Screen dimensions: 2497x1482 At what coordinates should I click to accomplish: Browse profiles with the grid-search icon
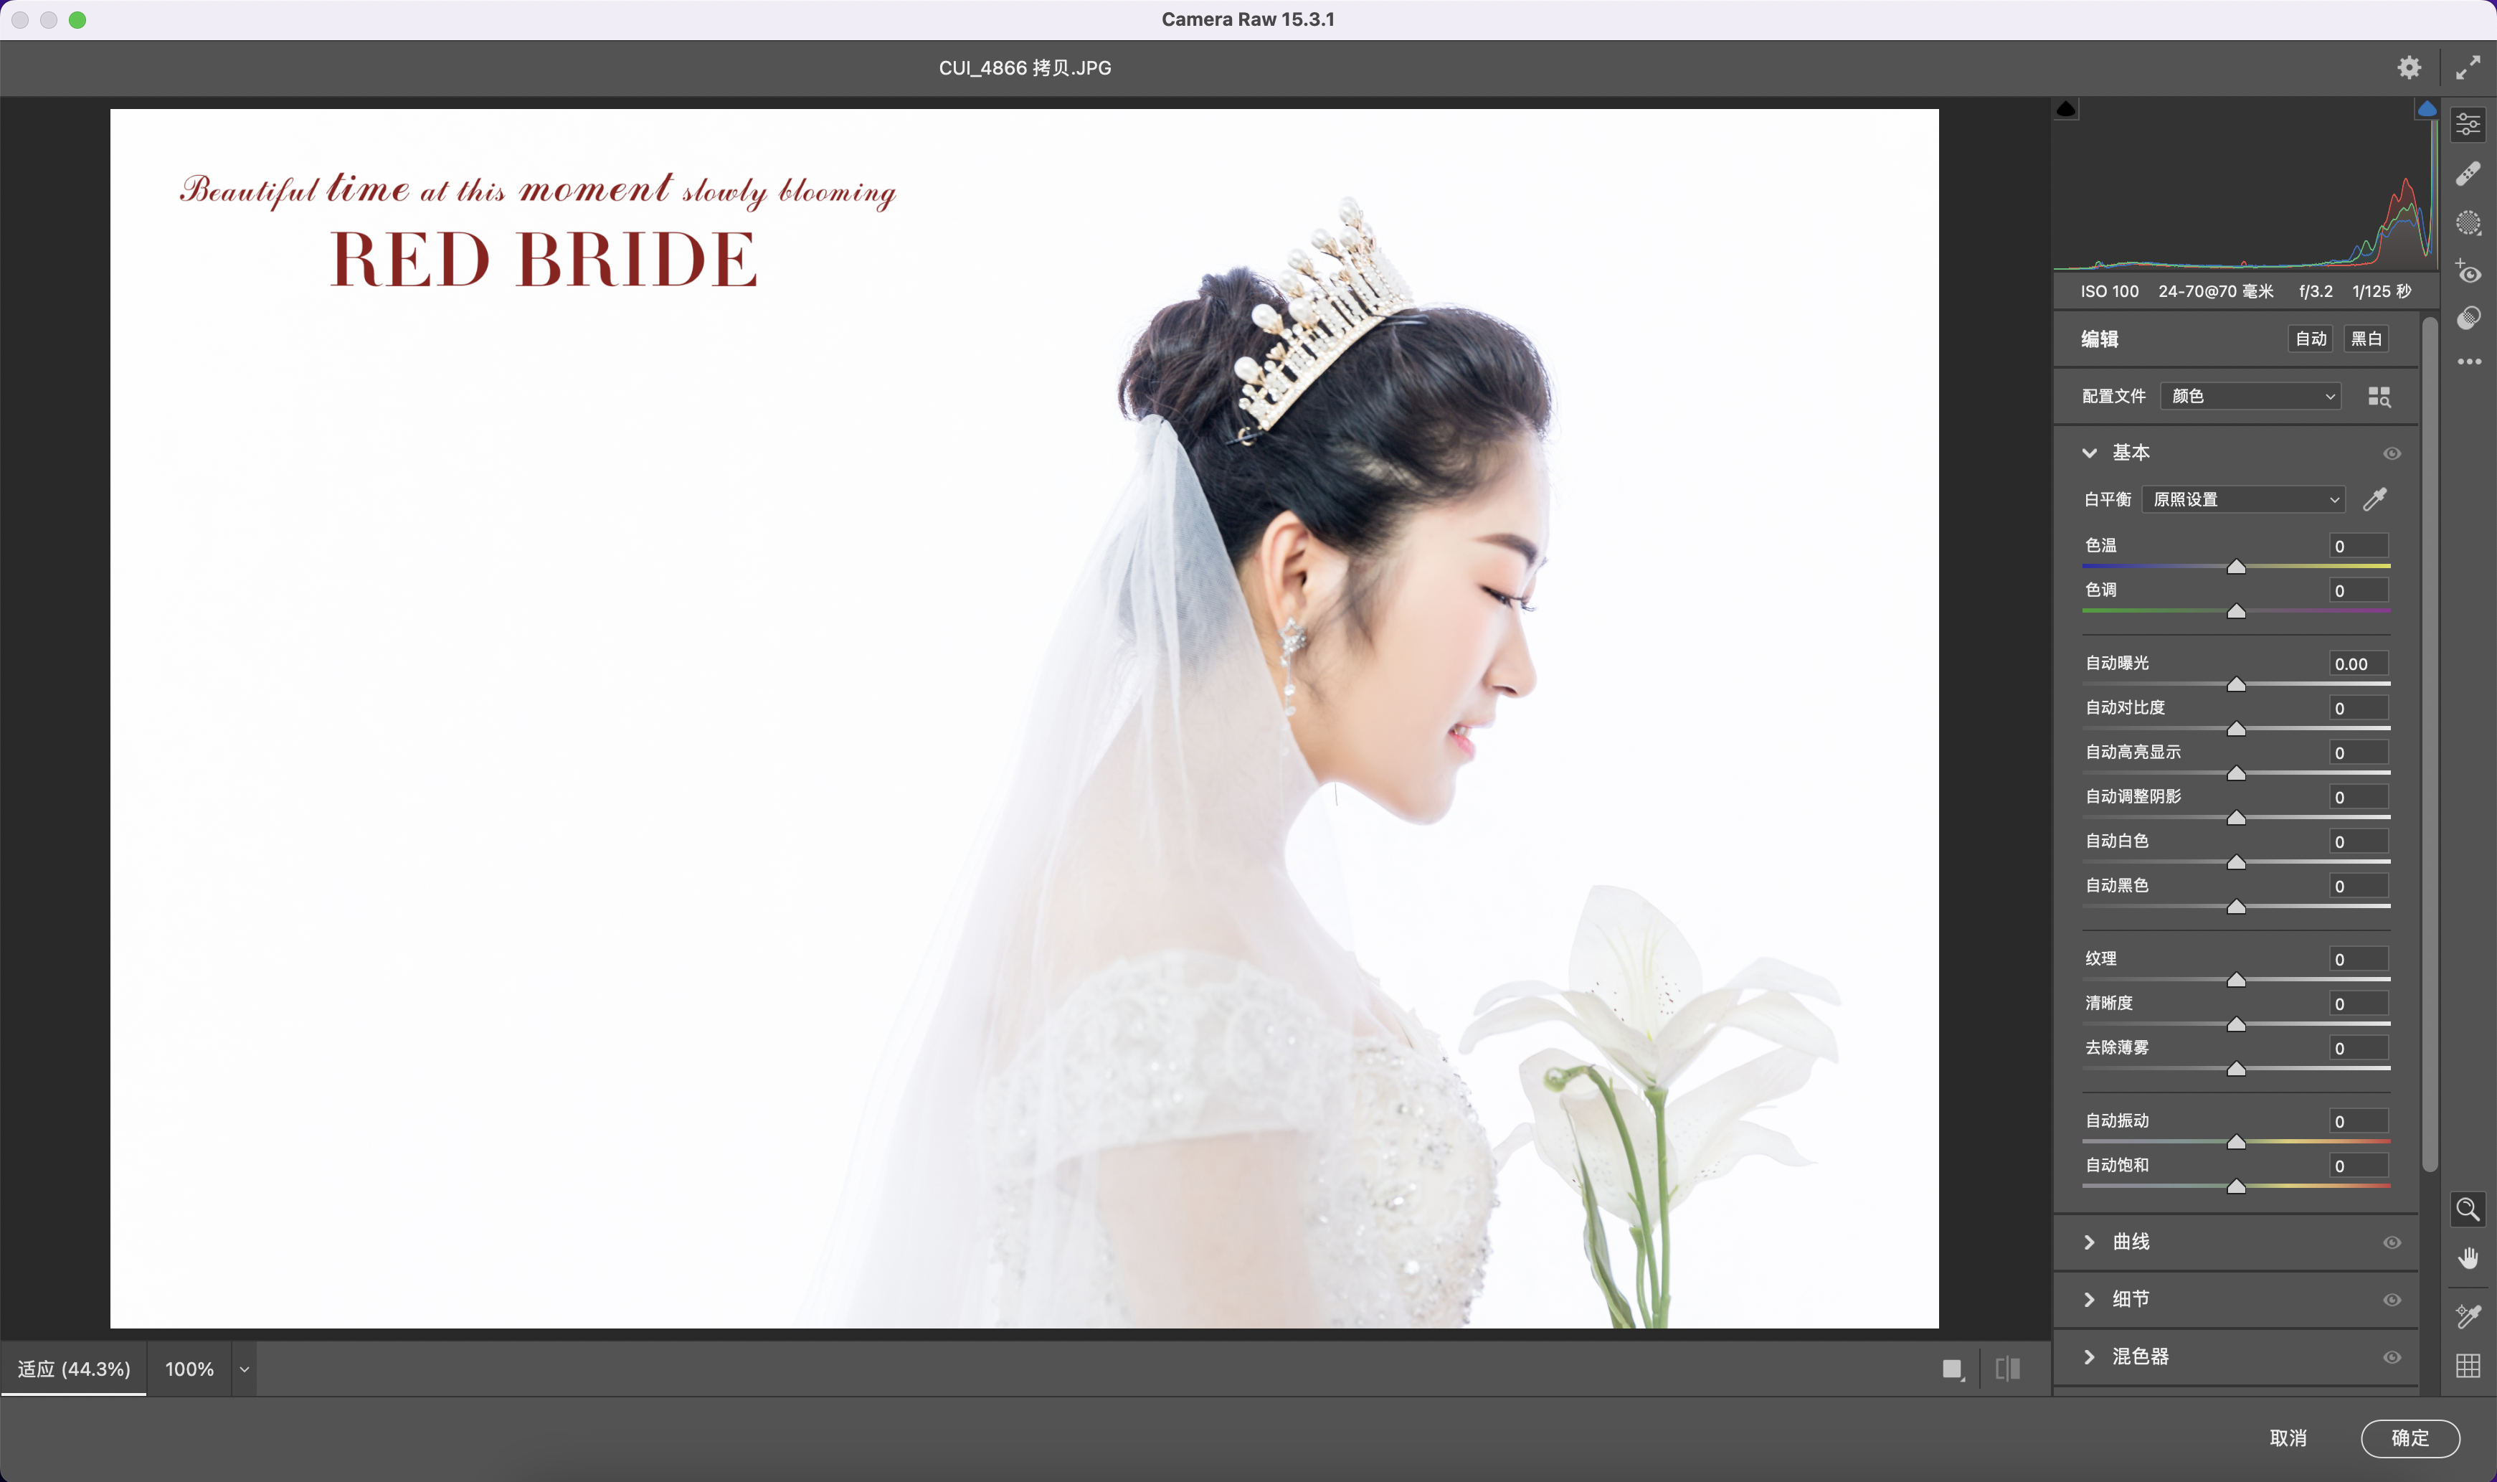tap(2379, 397)
